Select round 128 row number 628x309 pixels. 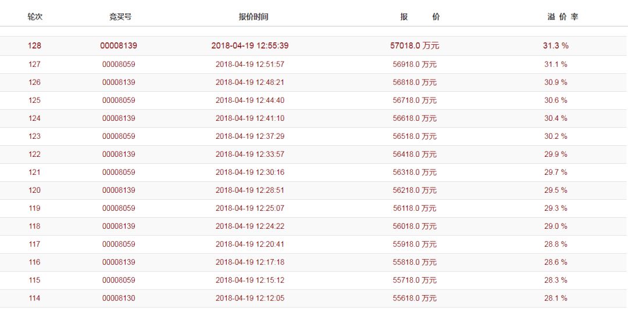point(34,46)
